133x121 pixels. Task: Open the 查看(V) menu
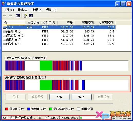(37, 10)
